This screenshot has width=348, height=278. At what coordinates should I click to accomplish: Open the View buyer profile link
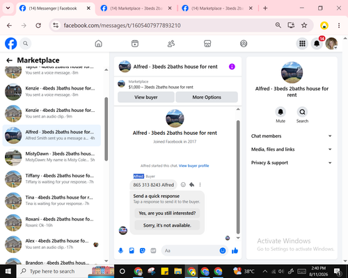[194, 165]
